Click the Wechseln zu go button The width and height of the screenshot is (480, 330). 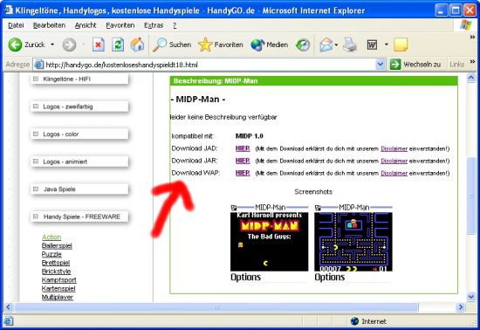[415, 65]
